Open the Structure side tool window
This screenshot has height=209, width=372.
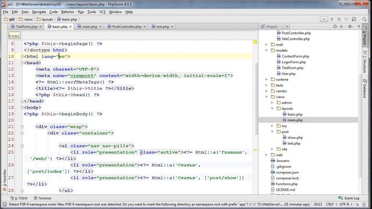click(x=364, y=62)
